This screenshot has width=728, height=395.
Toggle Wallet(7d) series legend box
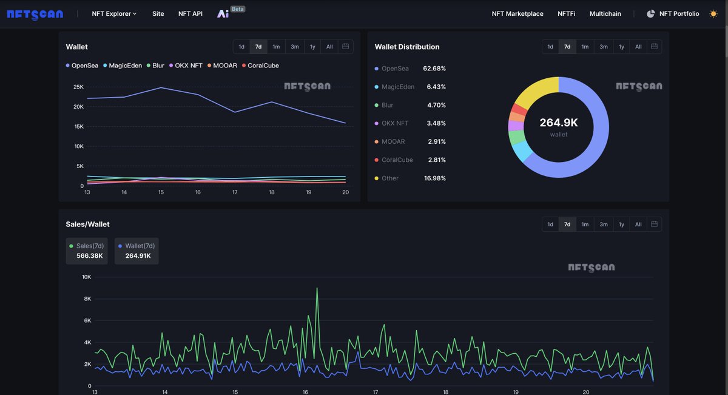tap(136, 251)
